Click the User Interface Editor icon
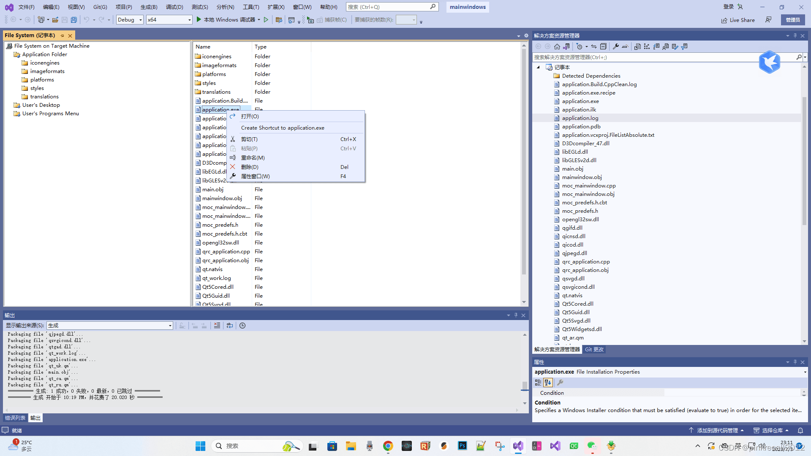This screenshot has height=456, width=811. [666, 46]
